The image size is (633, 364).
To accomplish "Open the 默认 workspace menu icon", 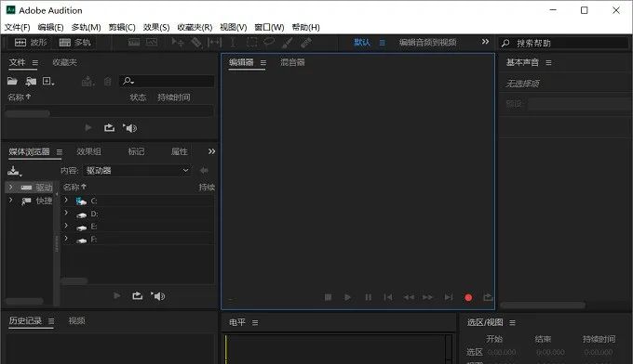I will (382, 43).
